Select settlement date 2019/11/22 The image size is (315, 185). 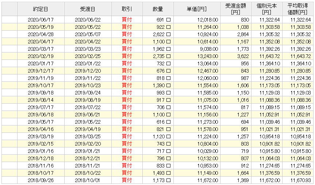(x=88, y=78)
